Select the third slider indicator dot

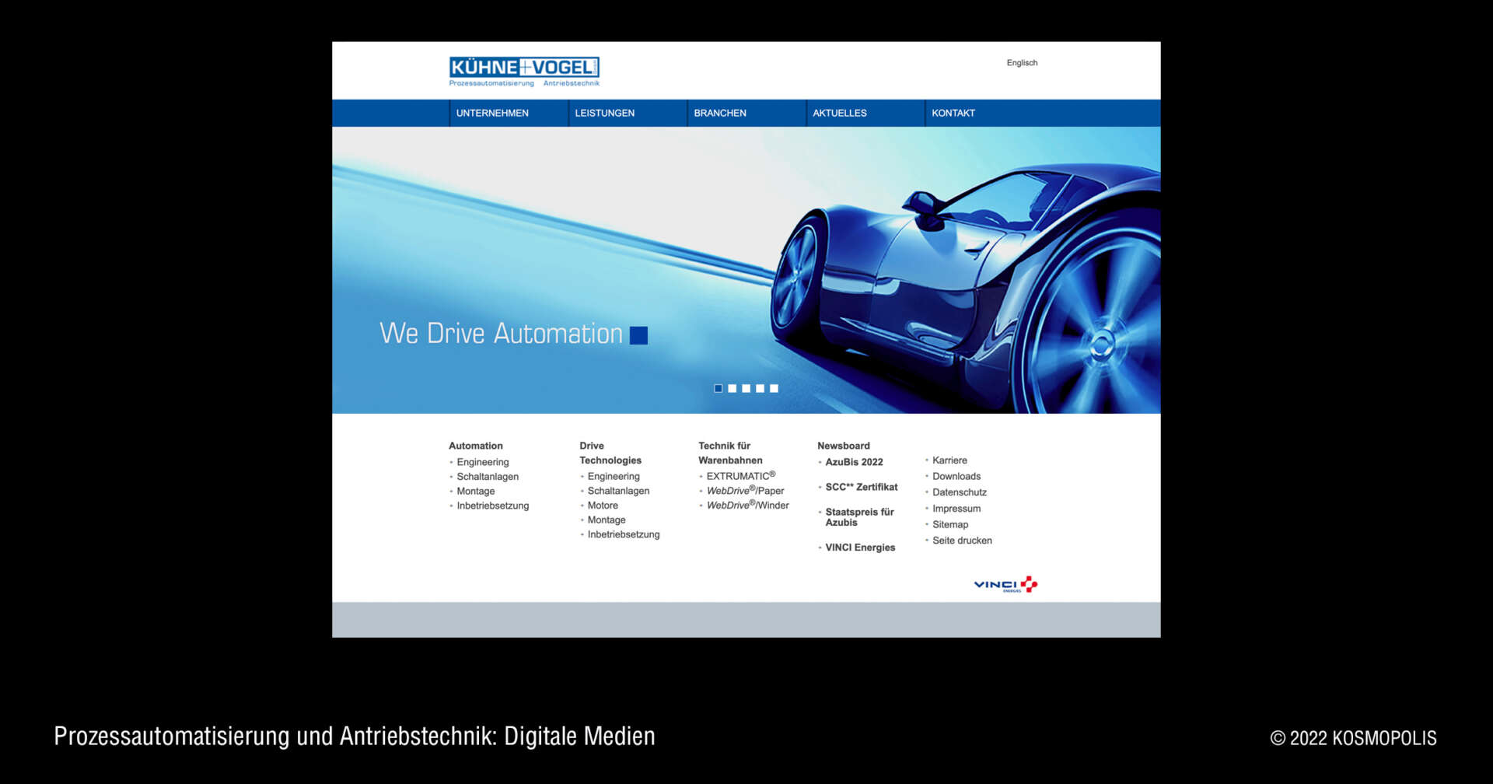point(746,388)
